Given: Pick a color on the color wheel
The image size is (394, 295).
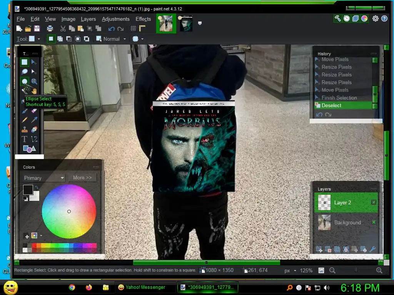Looking at the screenshot, I should [69, 211].
